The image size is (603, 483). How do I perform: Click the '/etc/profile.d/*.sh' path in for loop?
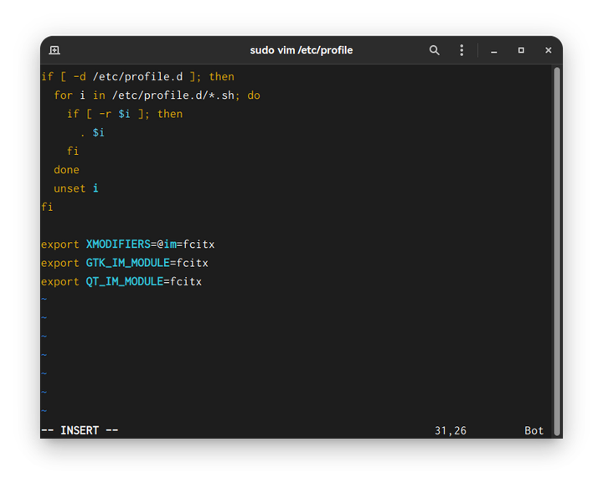tap(173, 95)
